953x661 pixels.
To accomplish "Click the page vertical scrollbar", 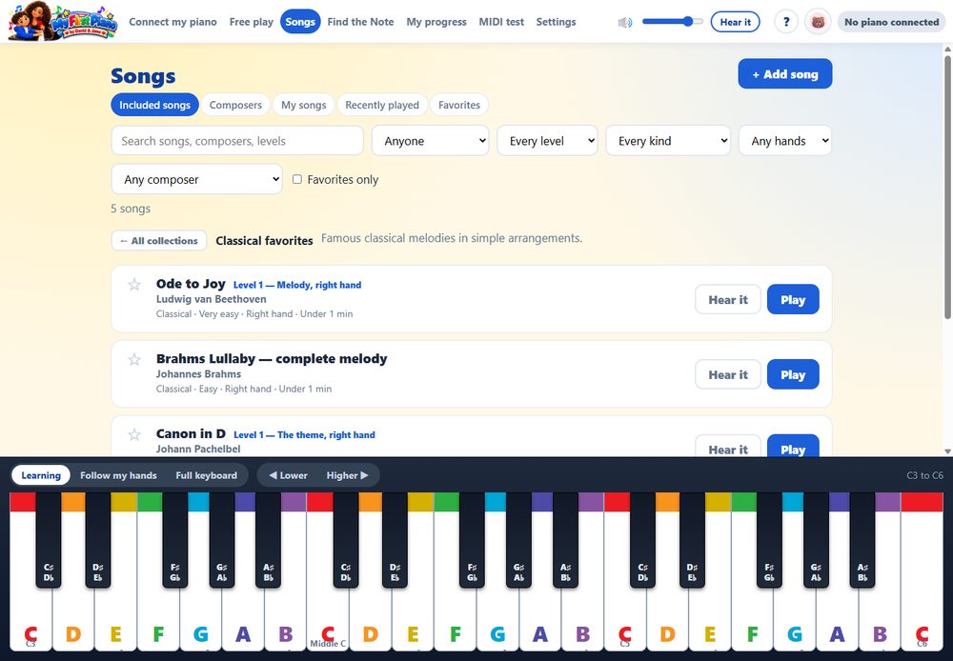I will pyautogui.click(x=947, y=187).
